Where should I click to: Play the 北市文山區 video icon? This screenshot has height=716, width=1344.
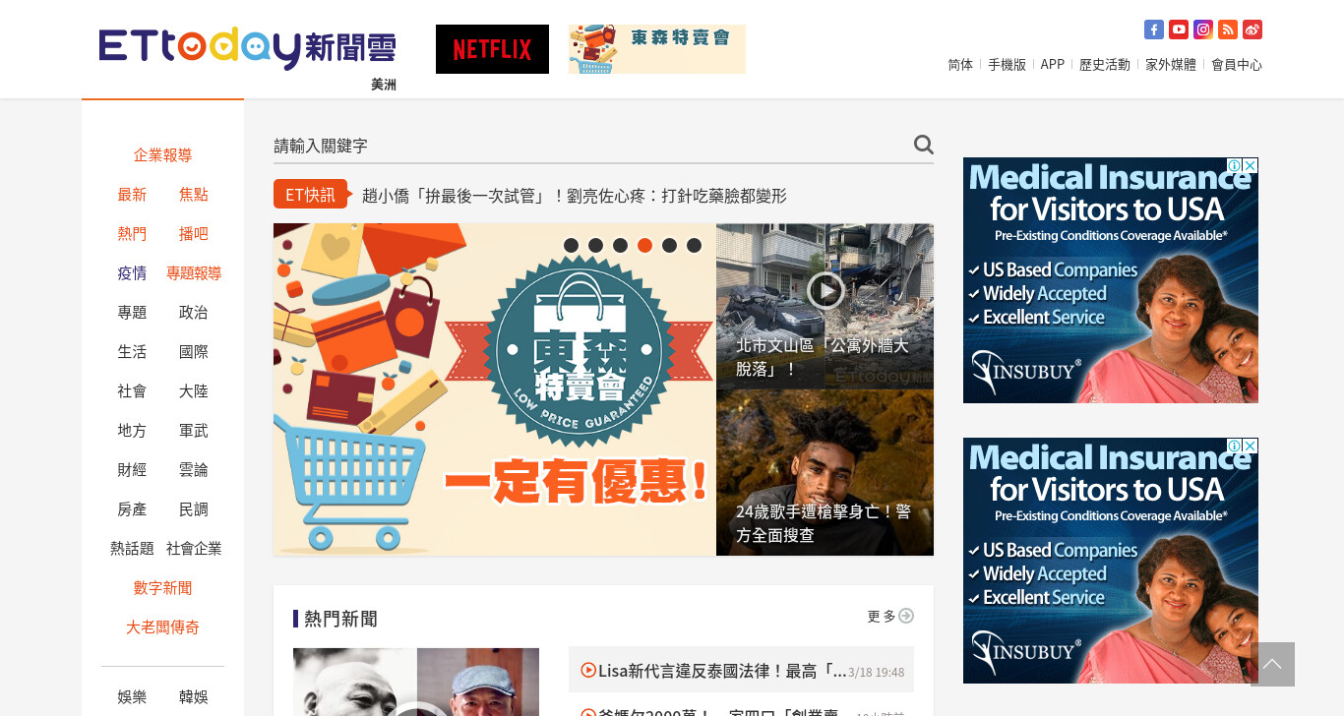tap(825, 289)
